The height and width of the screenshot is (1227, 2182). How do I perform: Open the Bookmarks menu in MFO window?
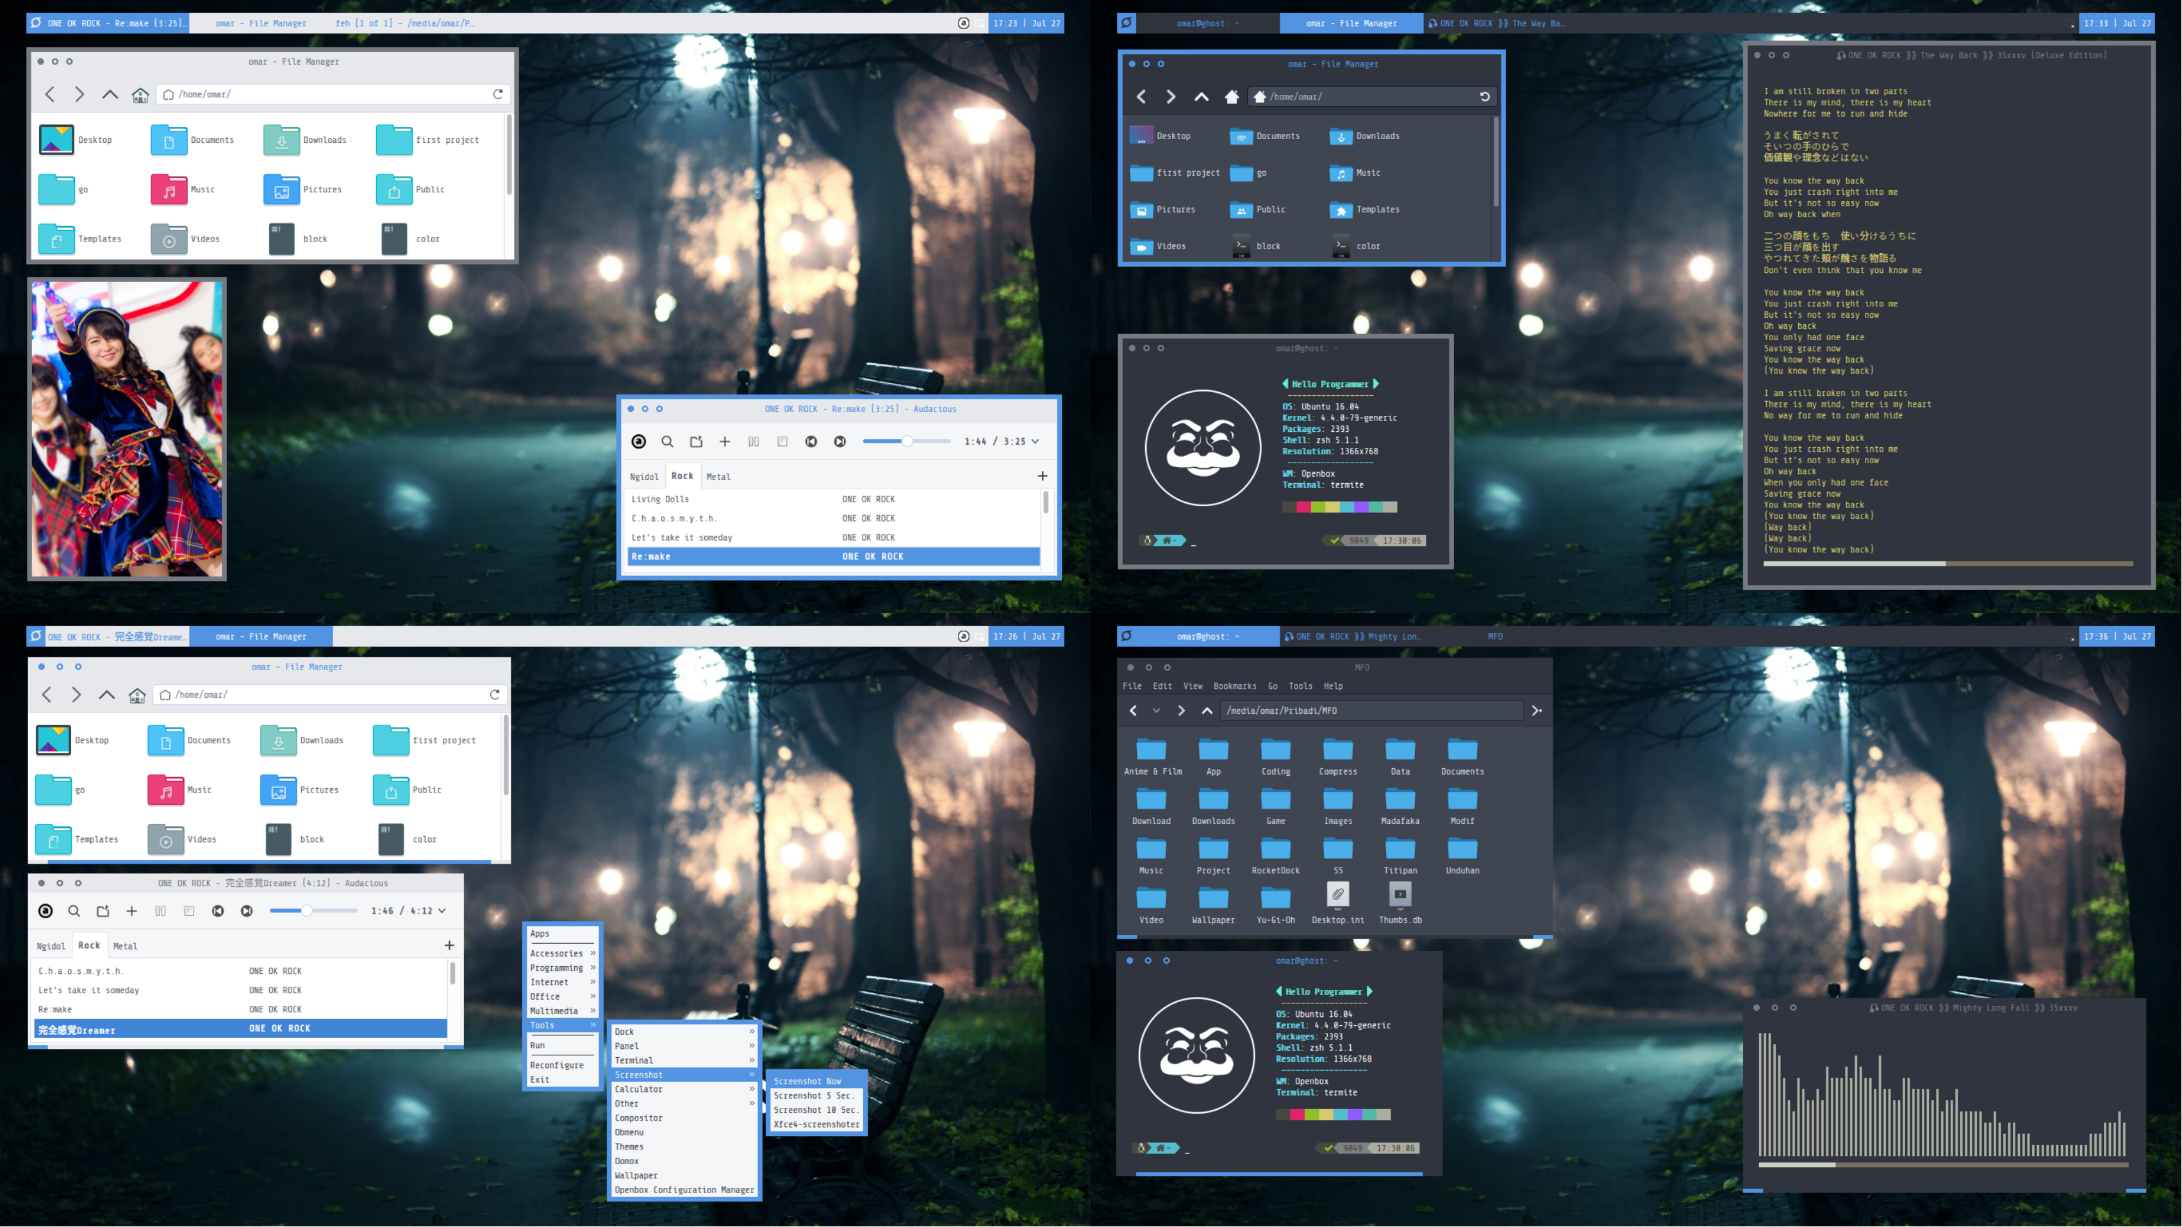point(1235,686)
